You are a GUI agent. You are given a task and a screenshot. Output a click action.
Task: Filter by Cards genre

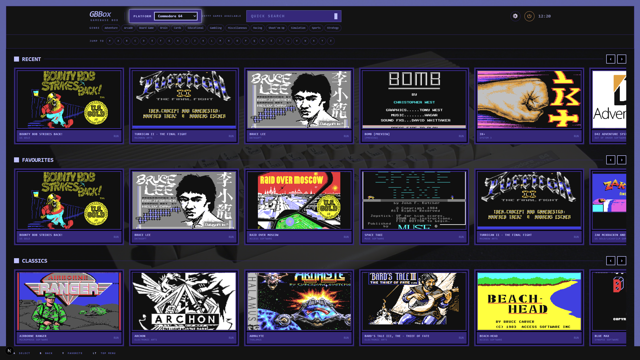pos(177,28)
